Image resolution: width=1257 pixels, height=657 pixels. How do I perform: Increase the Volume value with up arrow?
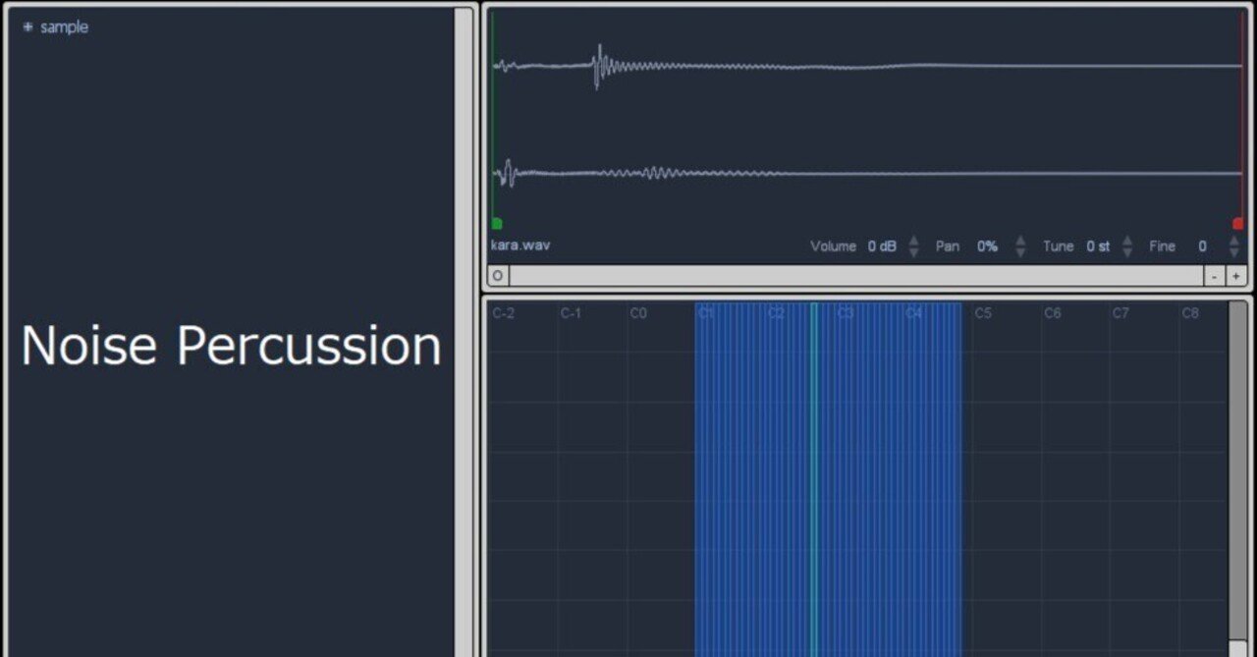coord(913,240)
